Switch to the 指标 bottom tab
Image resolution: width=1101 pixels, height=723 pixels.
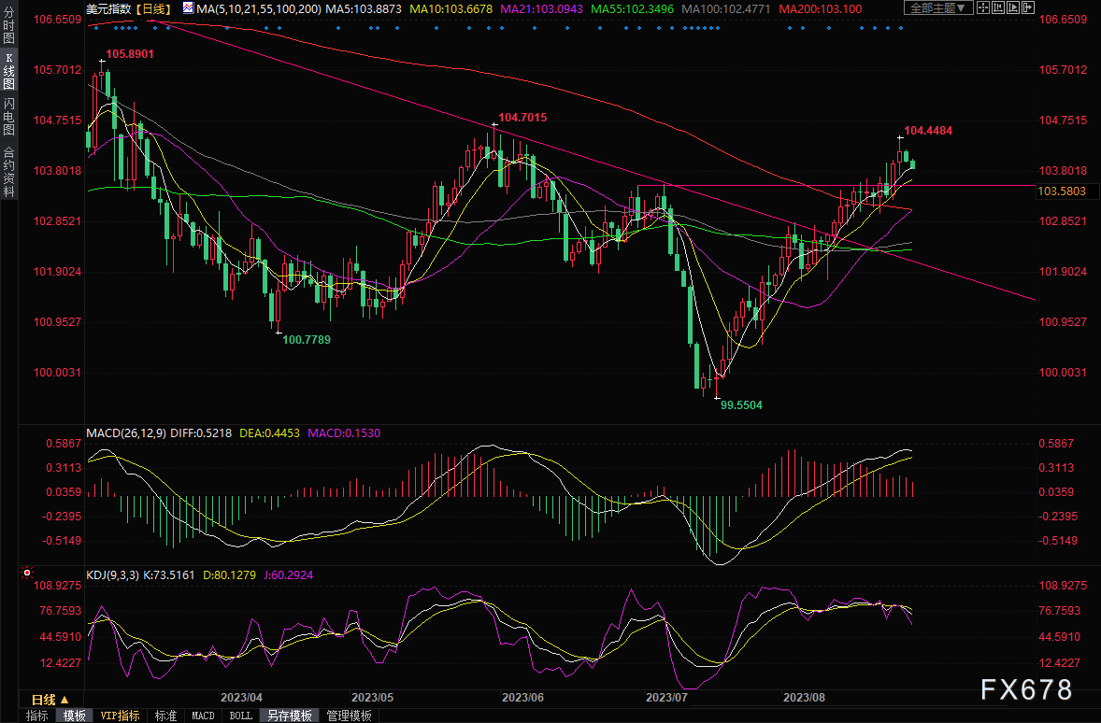click(x=37, y=716)
